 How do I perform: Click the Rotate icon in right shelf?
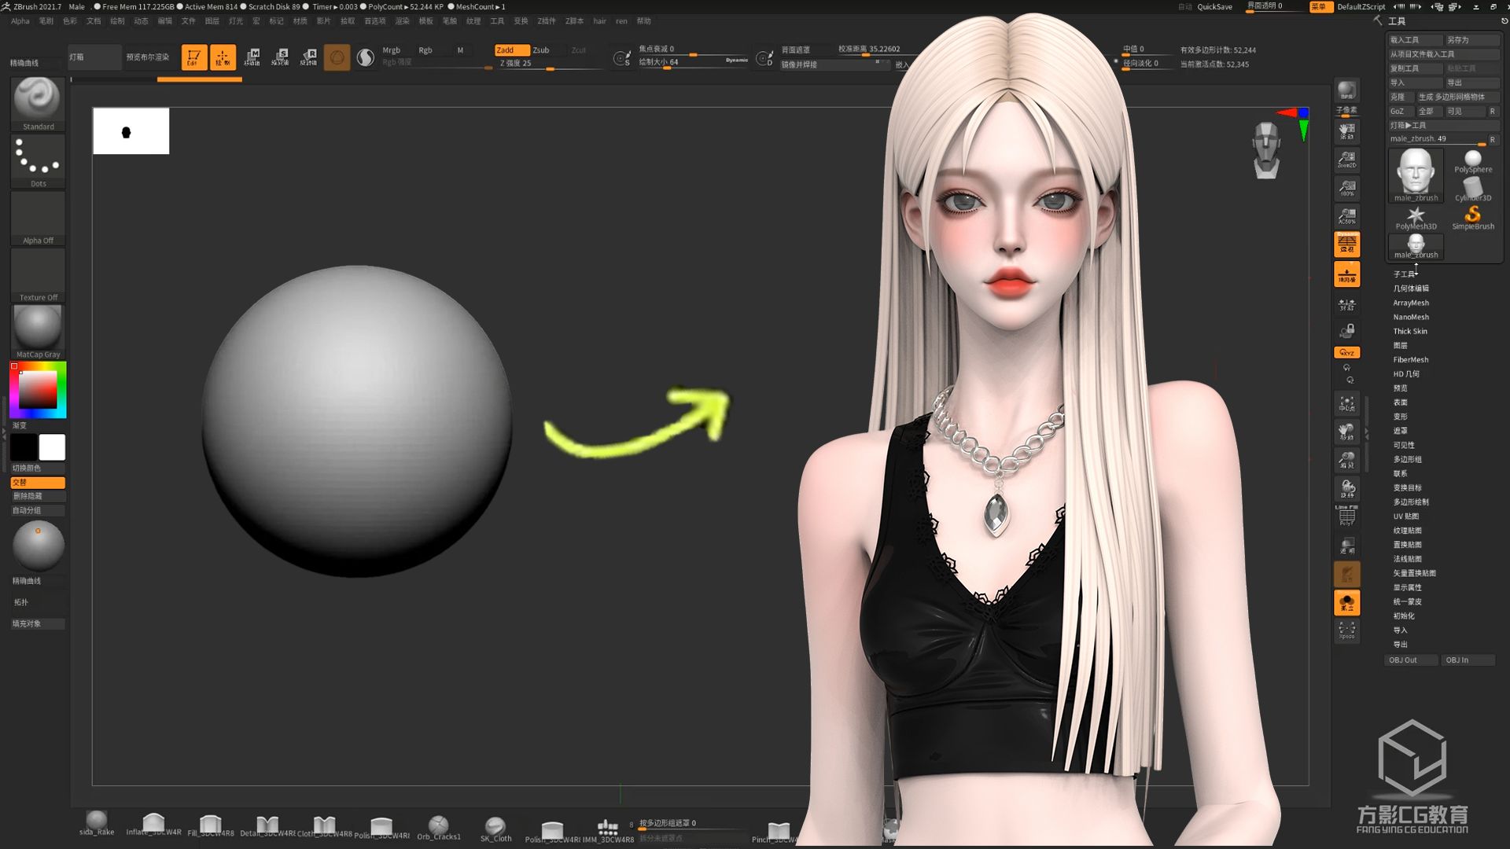pos(1347,489)
